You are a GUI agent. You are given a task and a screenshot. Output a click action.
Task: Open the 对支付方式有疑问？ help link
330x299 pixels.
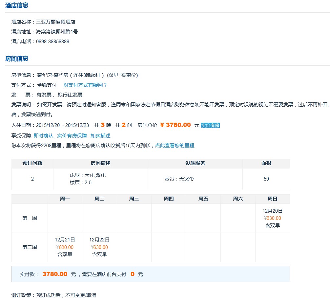85,85
